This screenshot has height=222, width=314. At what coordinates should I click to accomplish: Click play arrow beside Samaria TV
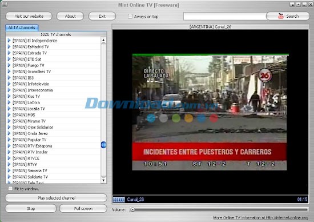click(9, 171)
